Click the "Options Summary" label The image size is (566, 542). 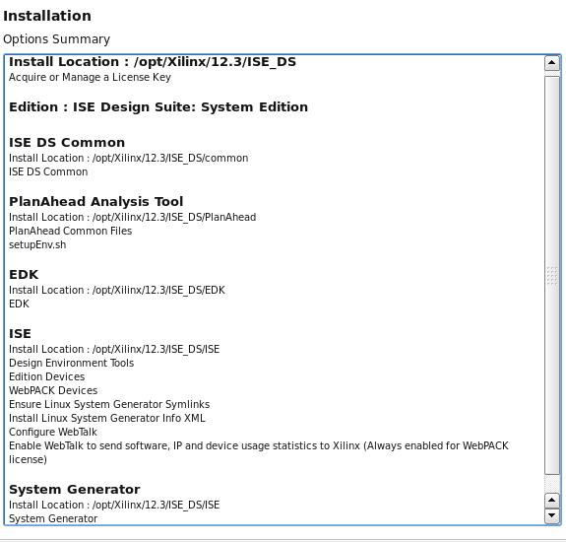pyautogui.click(x=56, y=39)
